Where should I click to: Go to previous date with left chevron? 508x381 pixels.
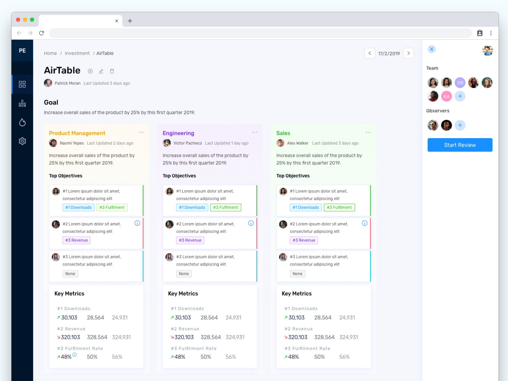(x=370, y=53)
